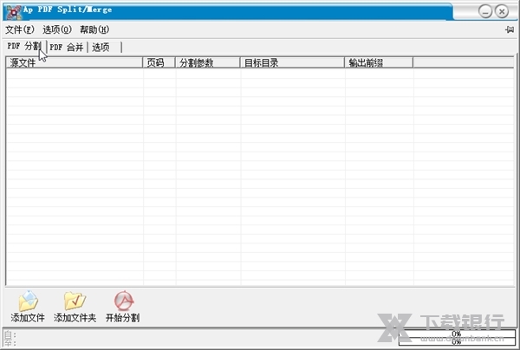
Task: Open the 帮助(H) menu
Action: (94, 29)
